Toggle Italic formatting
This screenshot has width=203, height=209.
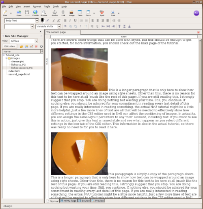[x=70, y=20]
